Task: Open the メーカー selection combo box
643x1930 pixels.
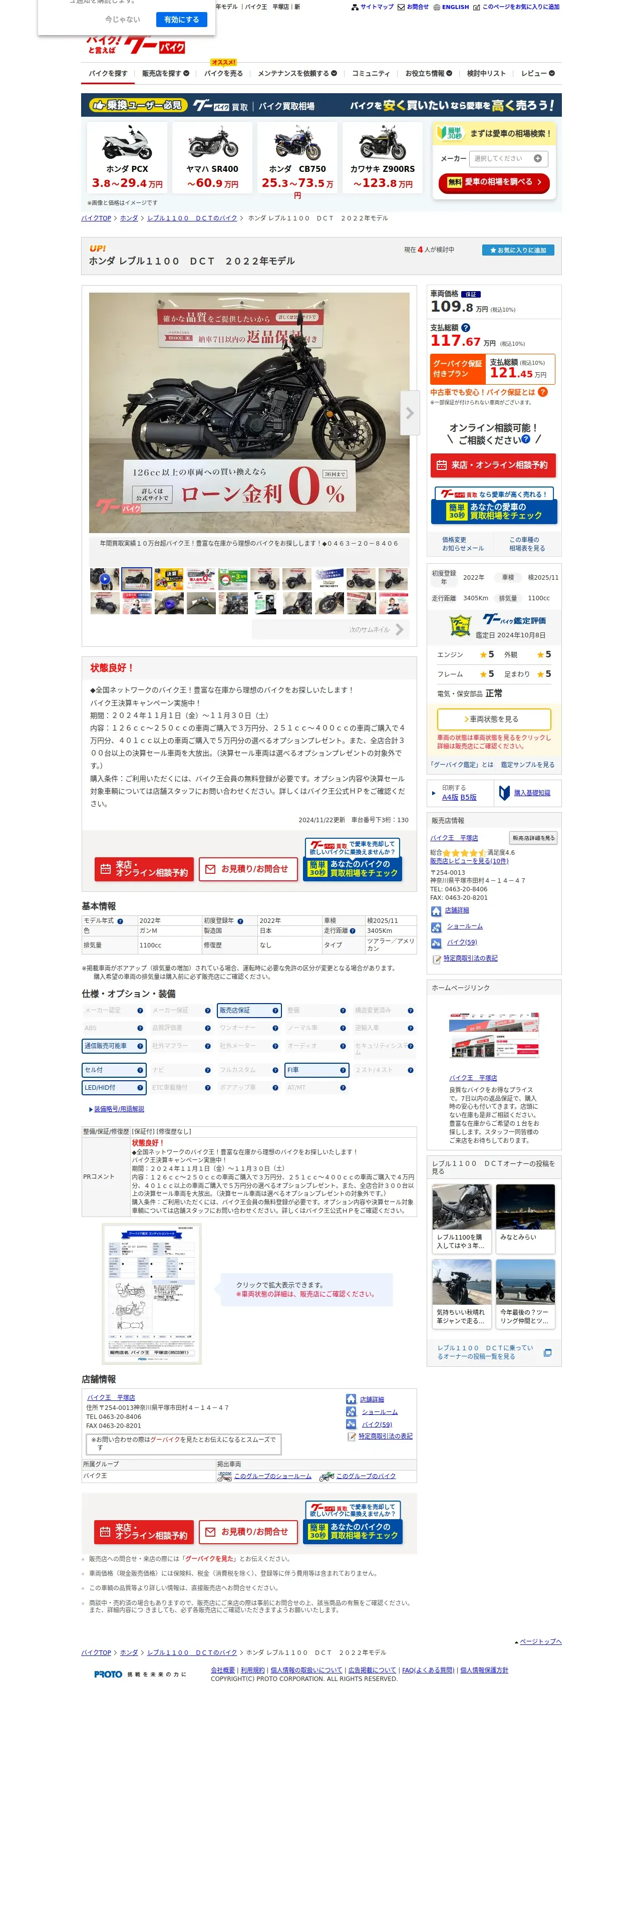Action: (x=509, y=159)
